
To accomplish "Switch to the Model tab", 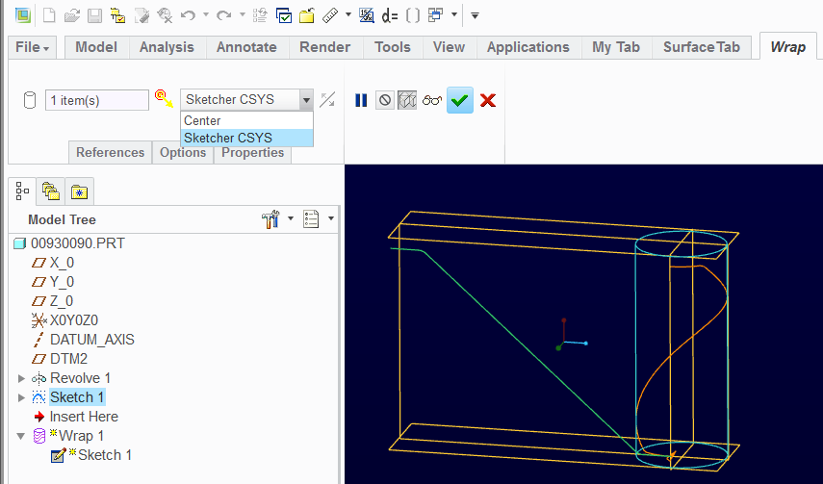I will [x=96, y=47].
